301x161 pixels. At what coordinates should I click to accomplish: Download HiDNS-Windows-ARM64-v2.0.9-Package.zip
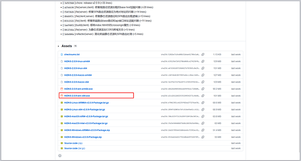(87, 130)
